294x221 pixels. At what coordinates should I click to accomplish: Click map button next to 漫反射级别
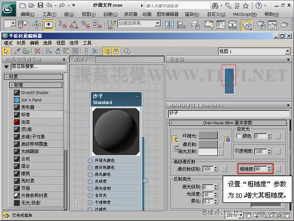[x=224, y=169]
